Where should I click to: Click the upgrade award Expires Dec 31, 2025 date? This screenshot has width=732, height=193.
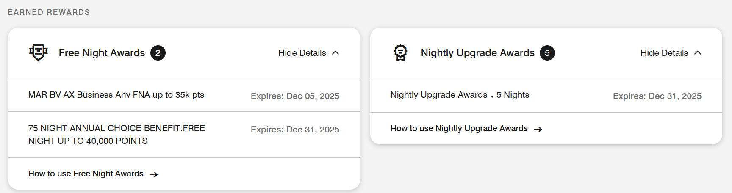(657, 96)
